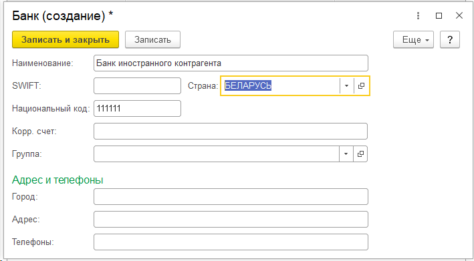Click the Телефоны input field

[x=231, y=242]
